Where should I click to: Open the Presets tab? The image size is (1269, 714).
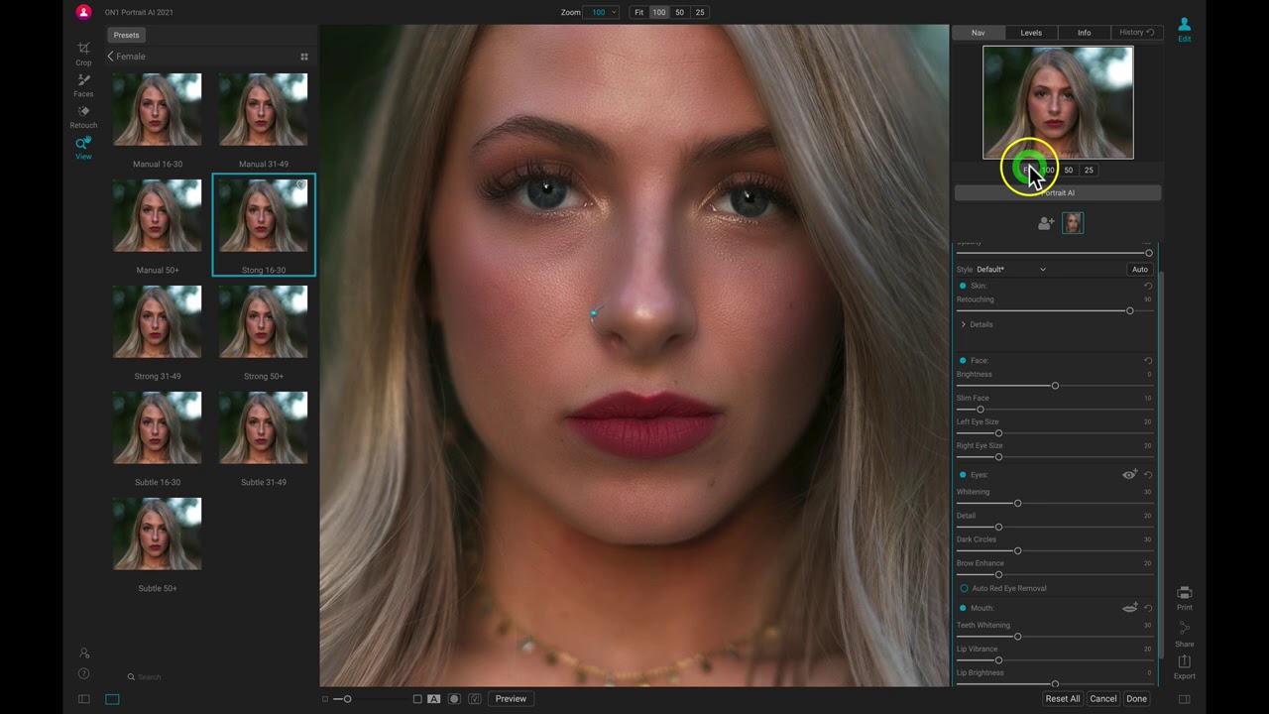(126, 35)
